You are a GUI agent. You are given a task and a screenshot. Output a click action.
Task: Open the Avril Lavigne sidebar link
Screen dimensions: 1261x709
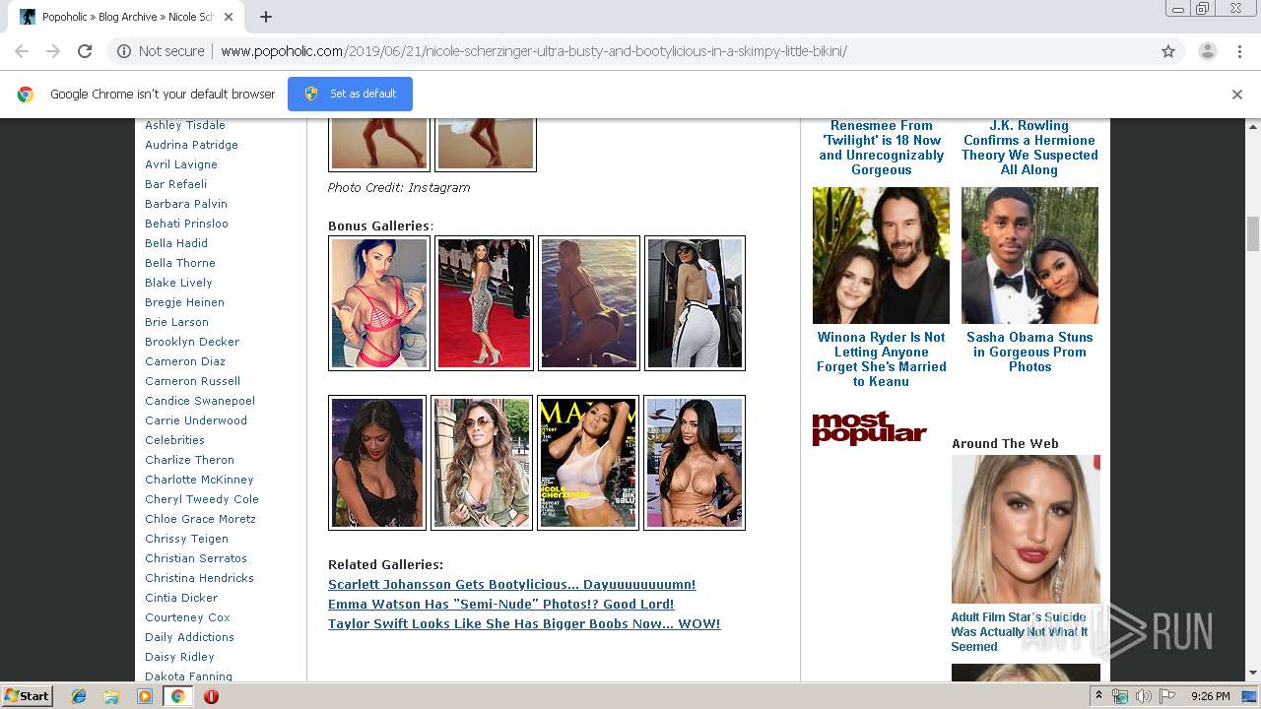181,164
